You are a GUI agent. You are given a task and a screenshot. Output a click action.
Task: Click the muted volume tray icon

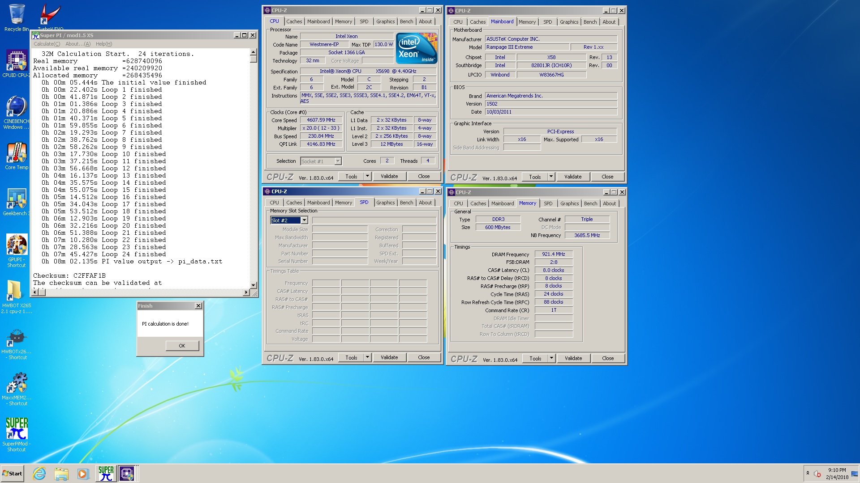point(817,474)
